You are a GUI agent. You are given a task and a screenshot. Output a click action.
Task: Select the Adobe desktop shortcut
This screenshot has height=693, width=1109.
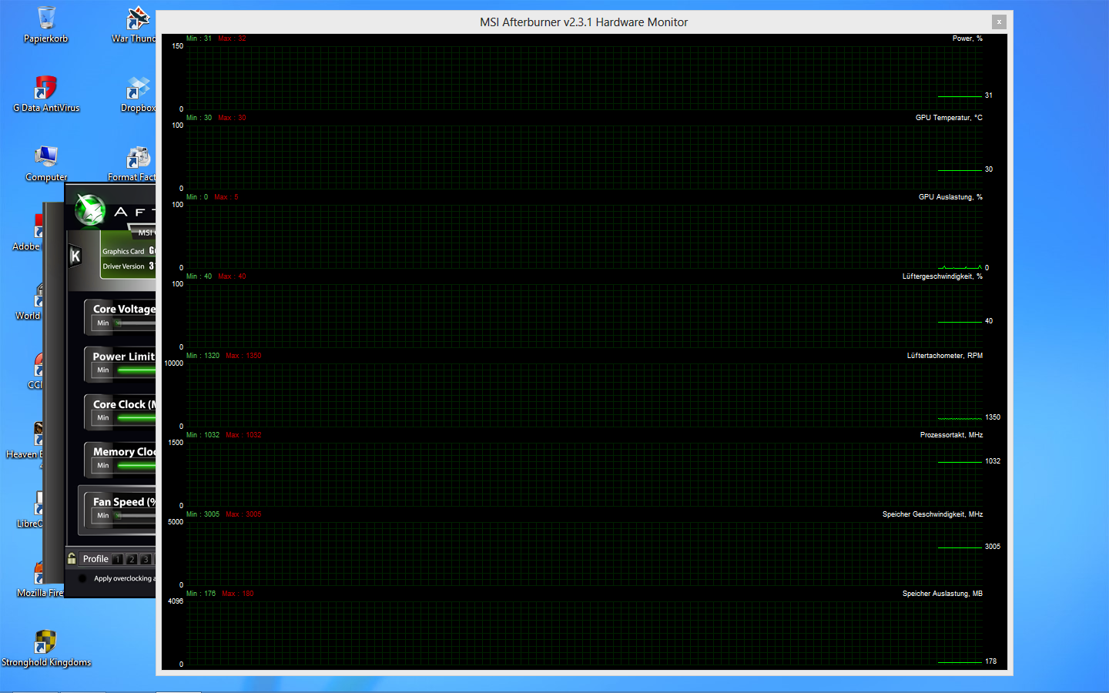click(x=27, y=233)
